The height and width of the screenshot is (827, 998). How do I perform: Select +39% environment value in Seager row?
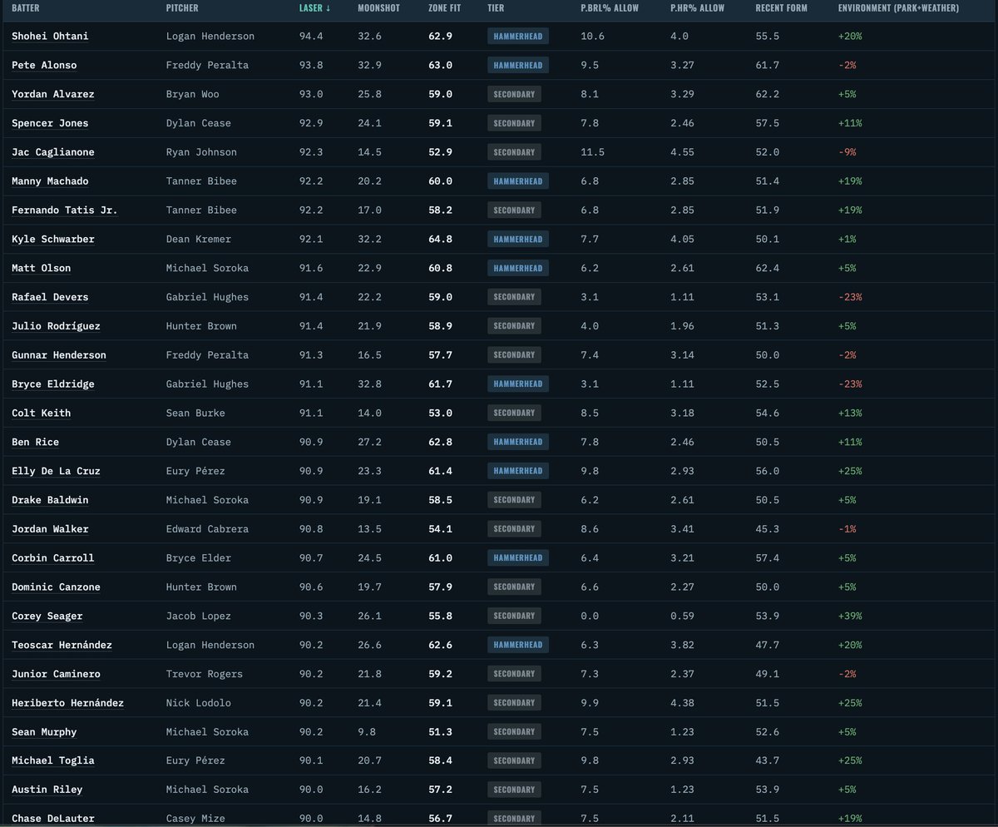[x=850, y=617]
